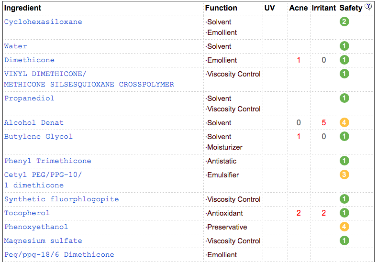Open the Peg/ppg-18/6 Dimethicone link

click(x=59, y=254)
